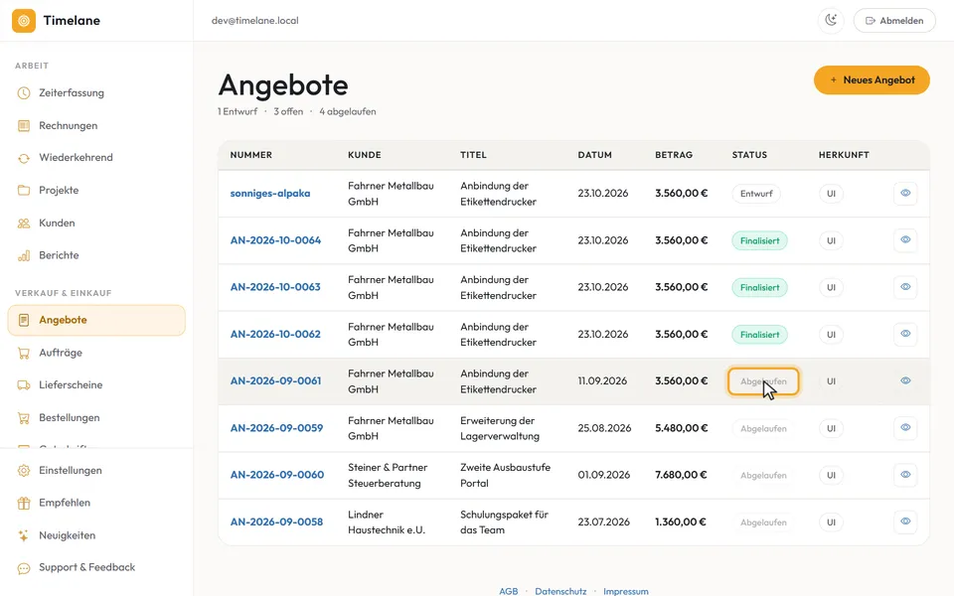View offer AN-2026-10-0062 via eye icon
Screen dimensions: 954x596
pos(905,334)
